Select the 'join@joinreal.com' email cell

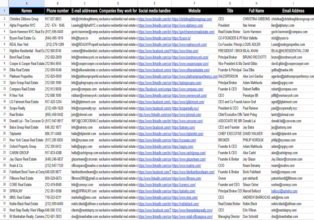[85, 114]
